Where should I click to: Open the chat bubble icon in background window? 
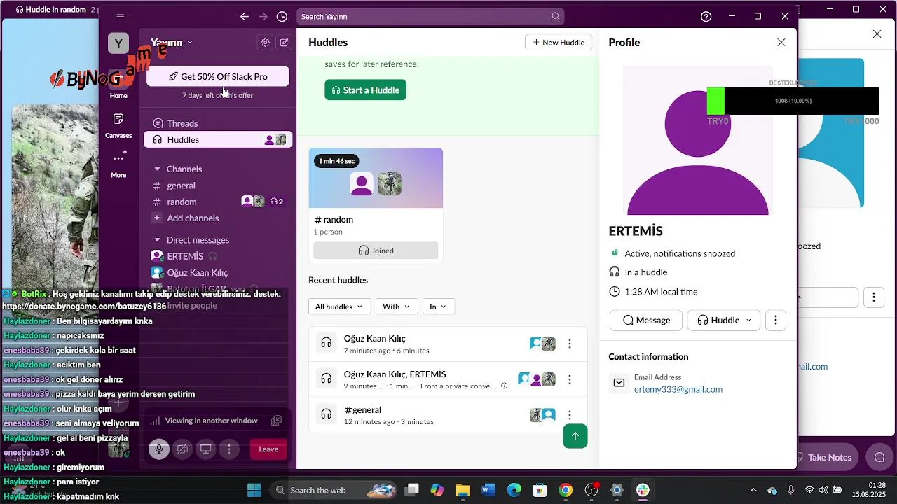click(x=879, y=457)
